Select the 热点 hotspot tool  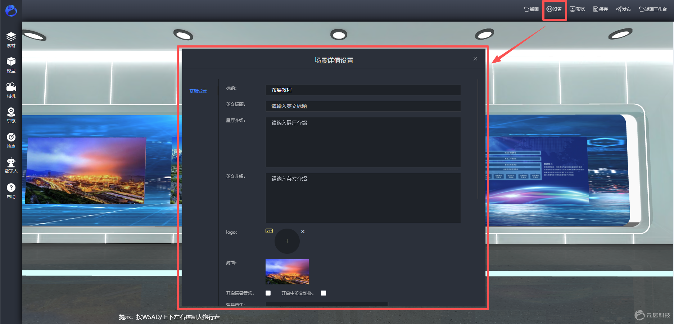11,141
